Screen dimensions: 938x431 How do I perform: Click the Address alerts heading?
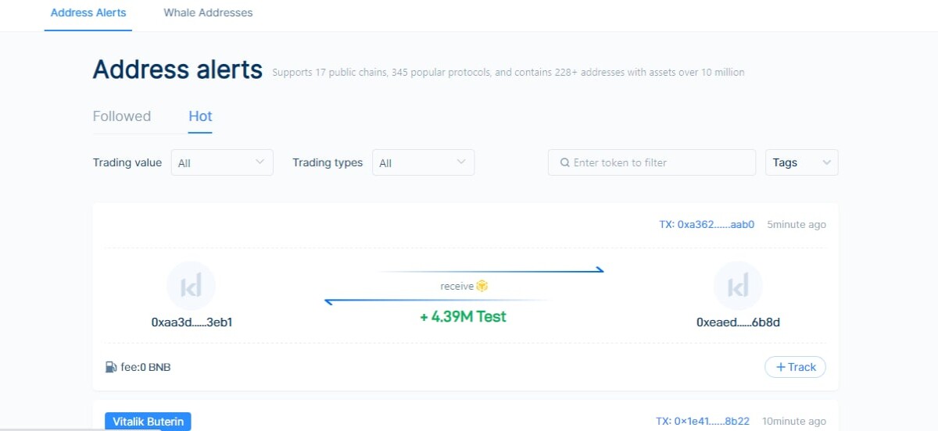pos(177,69)
